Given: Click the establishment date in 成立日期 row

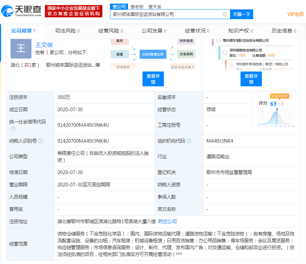Looking at the screenshot, I should (x=70, y=109).
